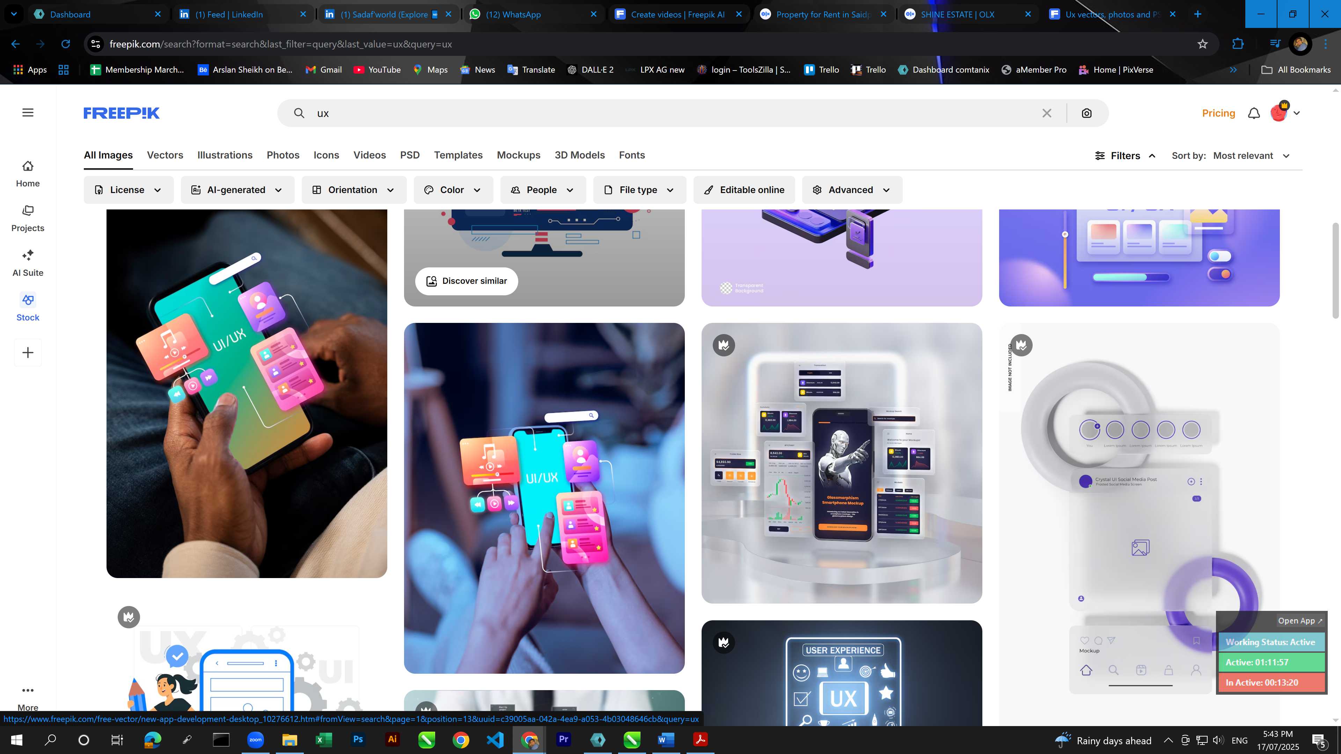Open Premiere Pro from the taskbar
Image resolution: width=1341 pixels, height=754 pixels.
pos(563,739)
